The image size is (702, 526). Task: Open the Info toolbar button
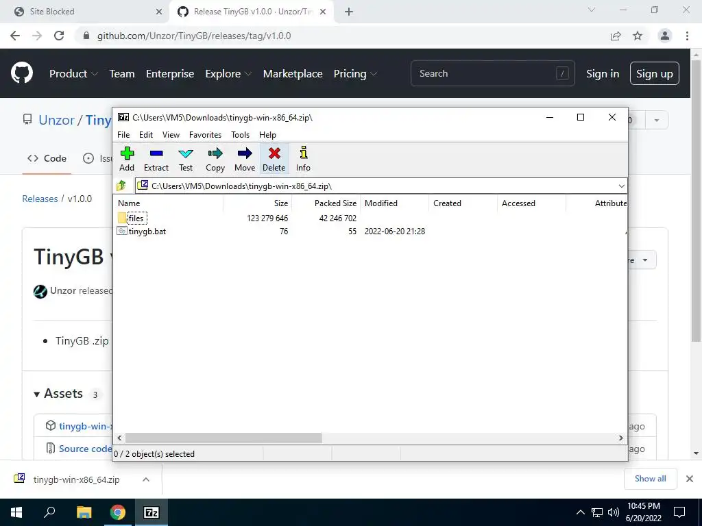coord(303,159)
